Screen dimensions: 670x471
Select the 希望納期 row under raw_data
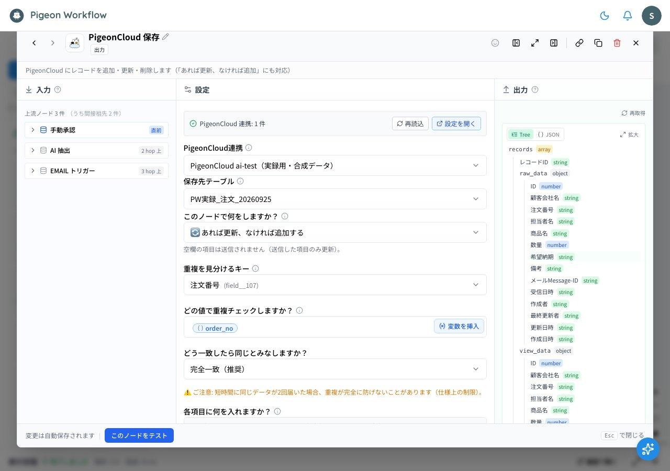(585, 257)
